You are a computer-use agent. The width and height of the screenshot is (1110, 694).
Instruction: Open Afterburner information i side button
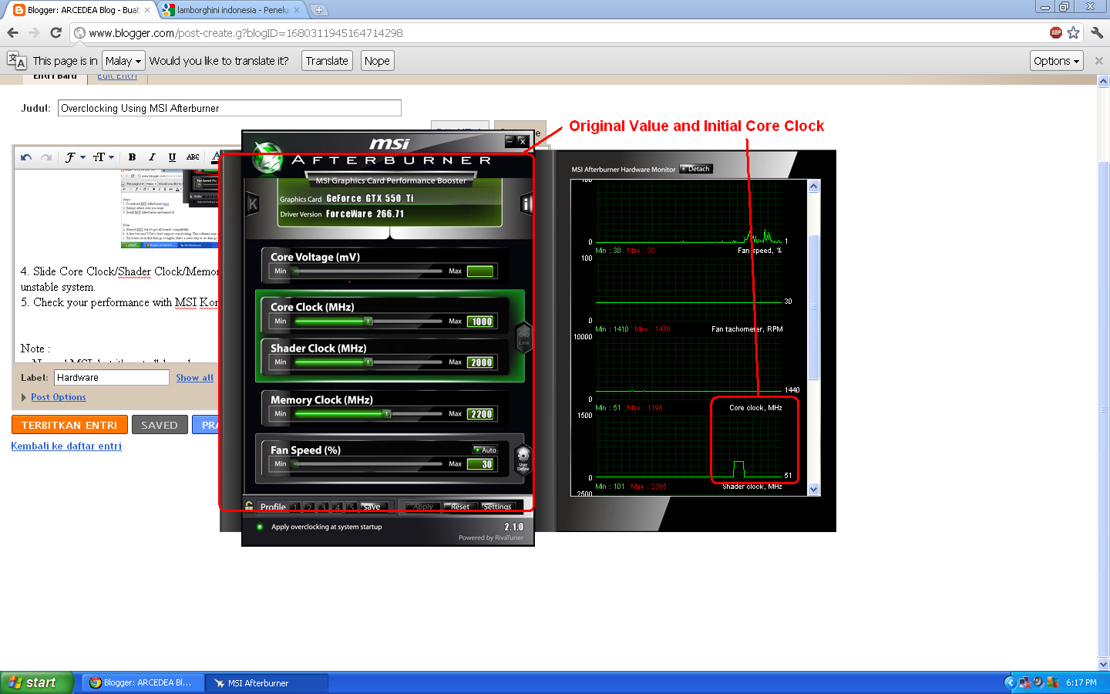526,204
